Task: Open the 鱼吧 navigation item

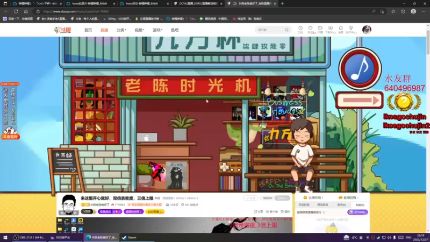Action: (175, 30)
